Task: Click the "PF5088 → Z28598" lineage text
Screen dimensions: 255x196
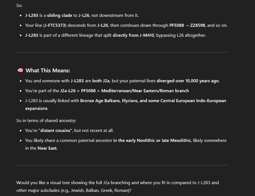Action: [187, 25]
